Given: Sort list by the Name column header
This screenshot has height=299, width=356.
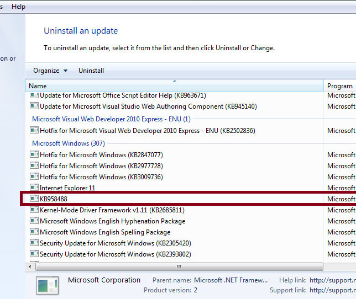Looking at the screenshot, I should [174, 86].
